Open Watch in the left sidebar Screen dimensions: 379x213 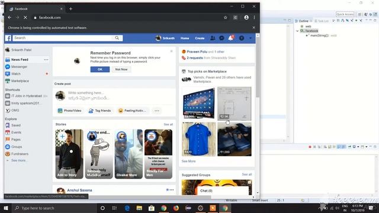16,73
